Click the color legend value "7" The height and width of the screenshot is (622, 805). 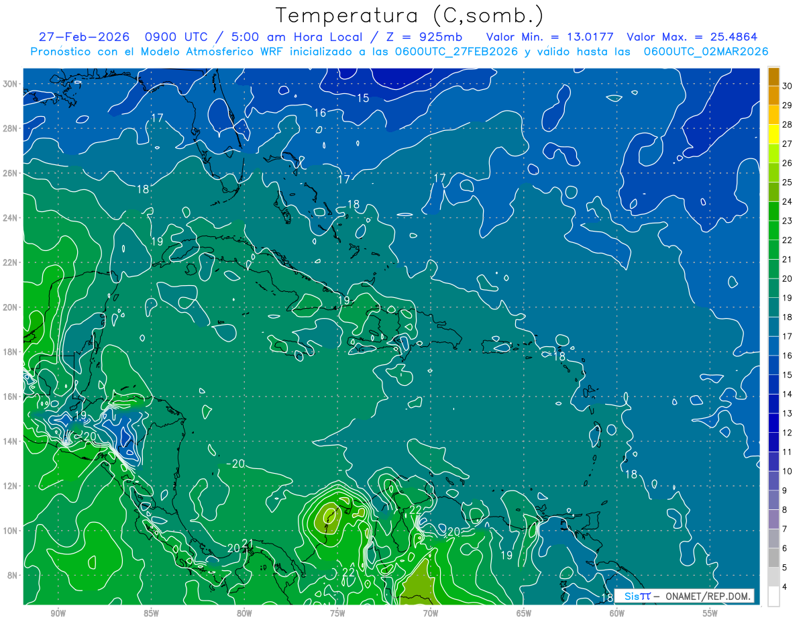[785, 529]
